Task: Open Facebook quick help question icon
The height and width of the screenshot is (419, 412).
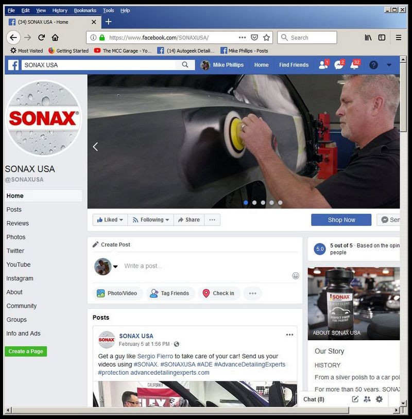Action: [373, 65]
